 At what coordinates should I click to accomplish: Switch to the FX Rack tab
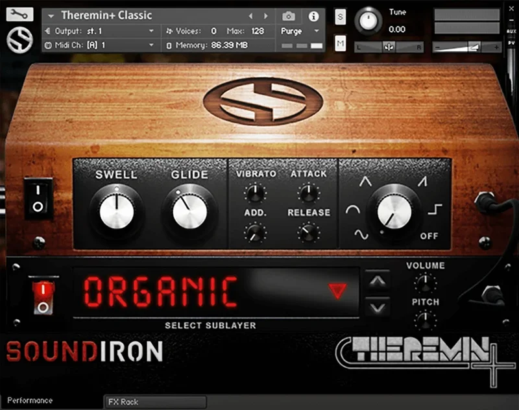(x=155, y=402)
